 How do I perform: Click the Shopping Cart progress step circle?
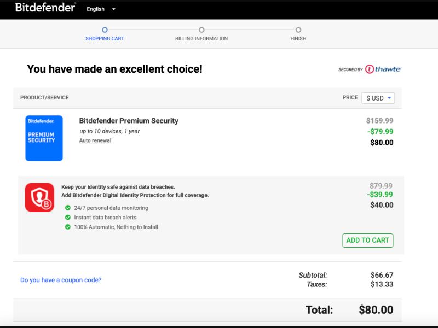coord(105,30)
